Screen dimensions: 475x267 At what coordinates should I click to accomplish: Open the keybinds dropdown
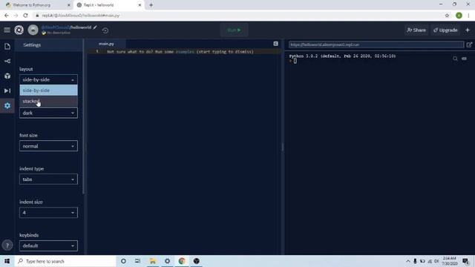coord(48,245)
